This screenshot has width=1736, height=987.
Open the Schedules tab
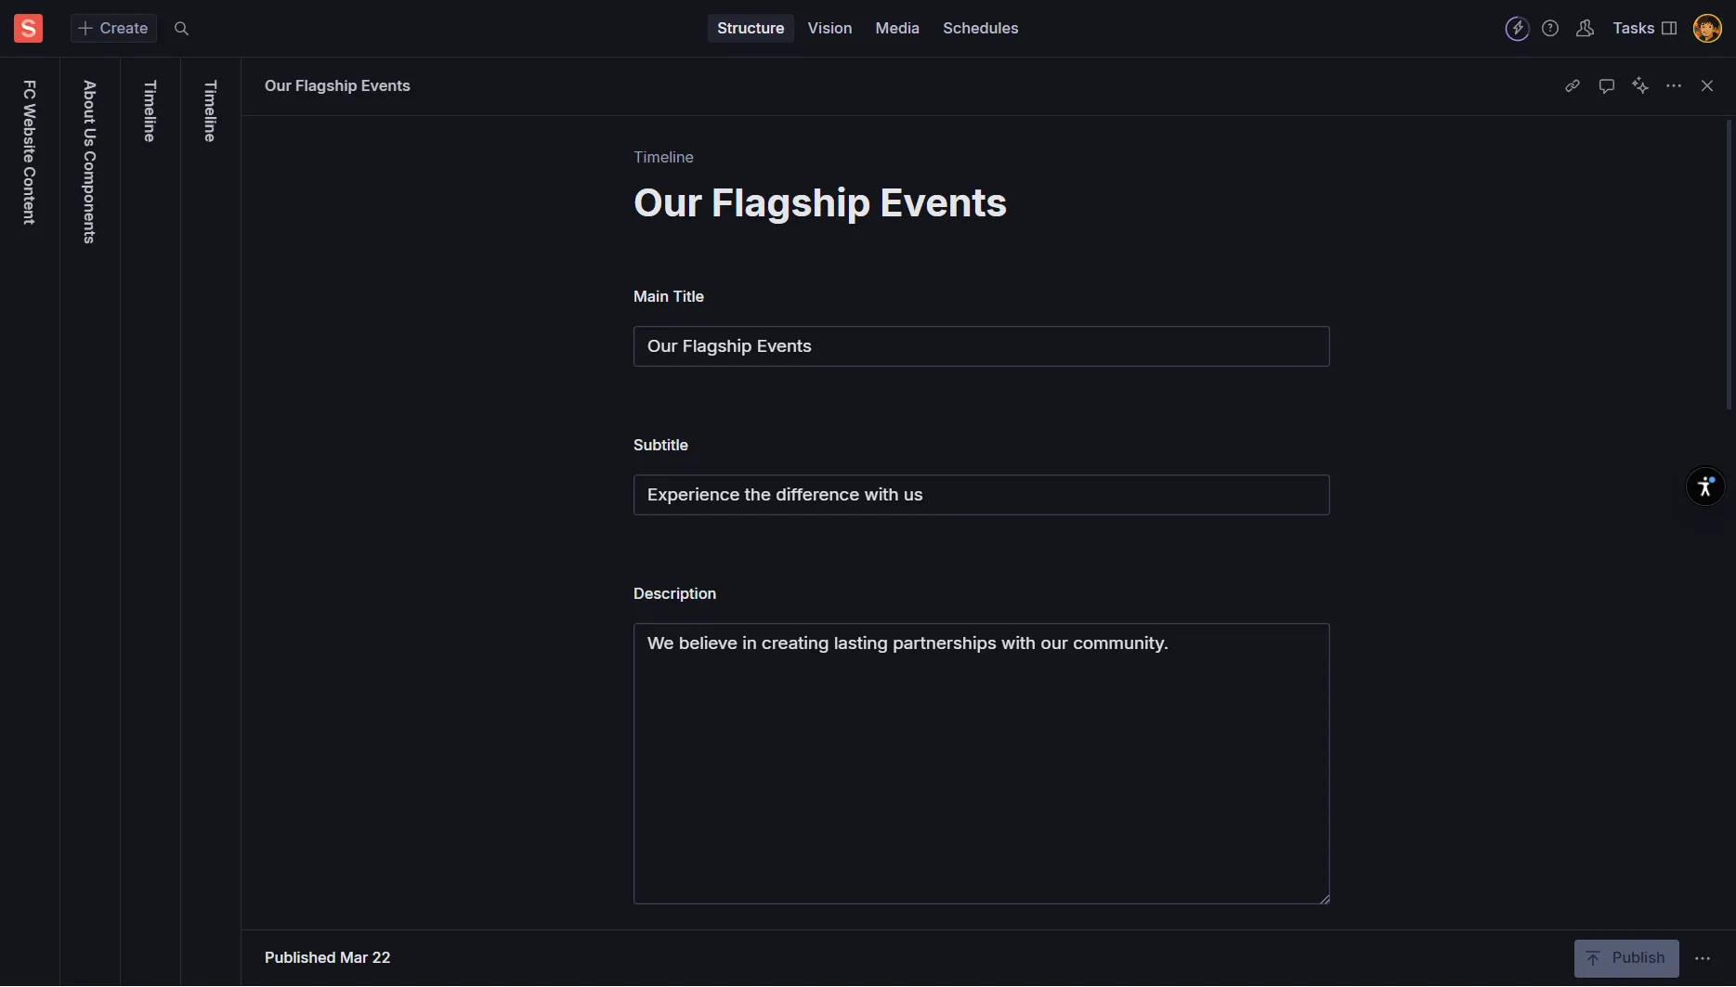click(x=980, y=29)
